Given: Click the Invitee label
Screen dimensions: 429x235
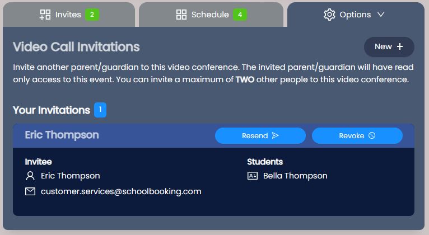Looking at the screenshot, I should (38, 162).
